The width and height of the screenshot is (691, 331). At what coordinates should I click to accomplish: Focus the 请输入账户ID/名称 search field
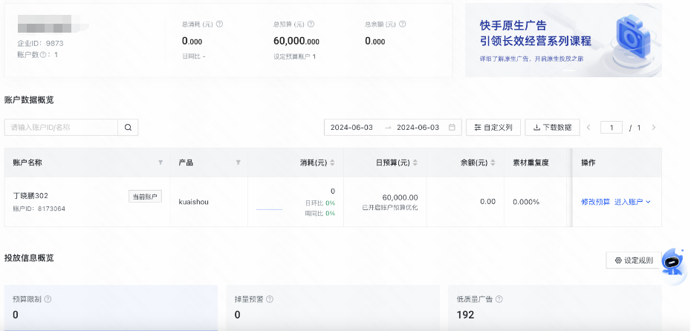[x=61, y=127]
